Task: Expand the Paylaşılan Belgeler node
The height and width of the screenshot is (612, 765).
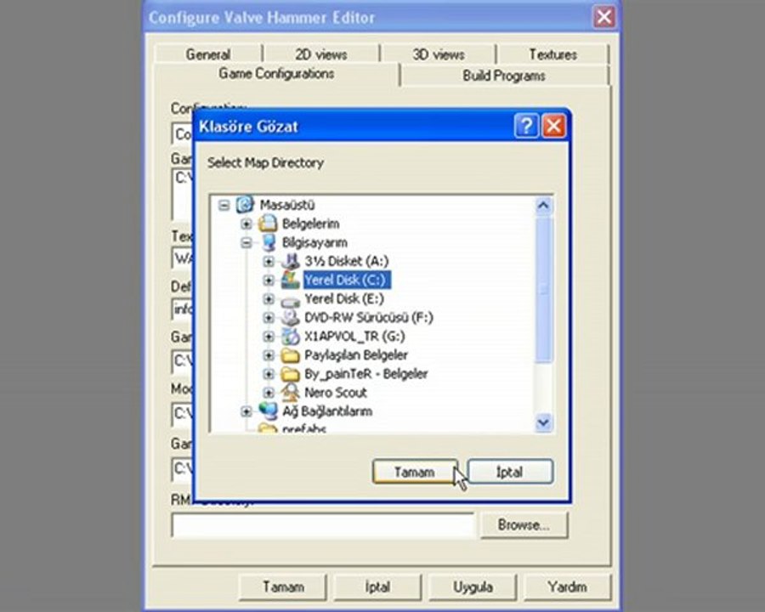Action: coord(269,355)
